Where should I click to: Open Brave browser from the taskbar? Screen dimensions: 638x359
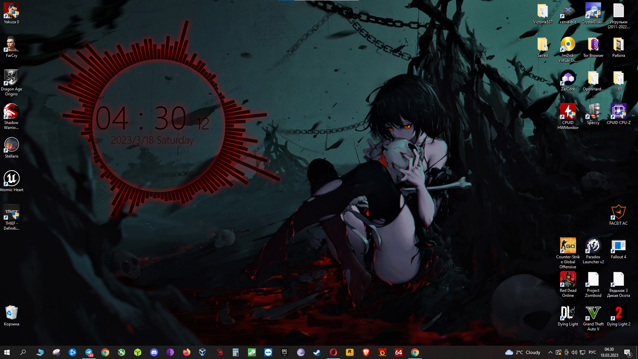coord(366,352)
